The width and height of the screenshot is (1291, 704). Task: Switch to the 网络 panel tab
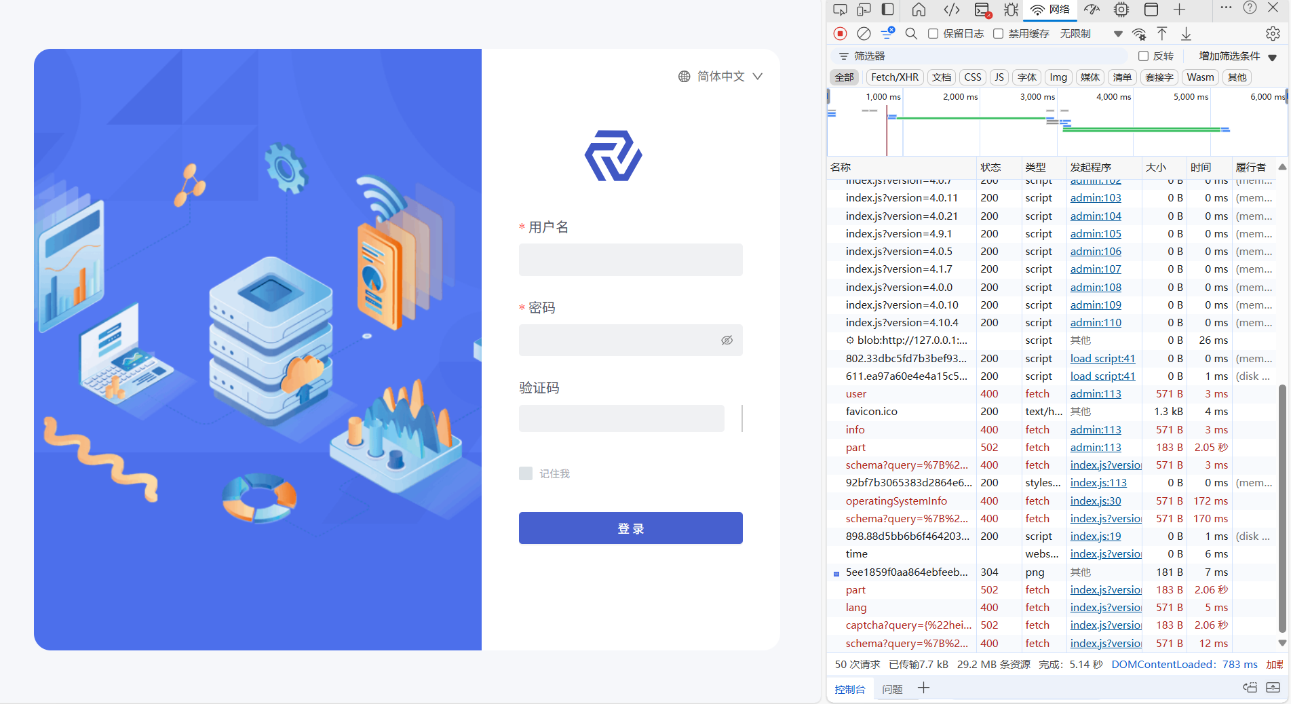1050,9
